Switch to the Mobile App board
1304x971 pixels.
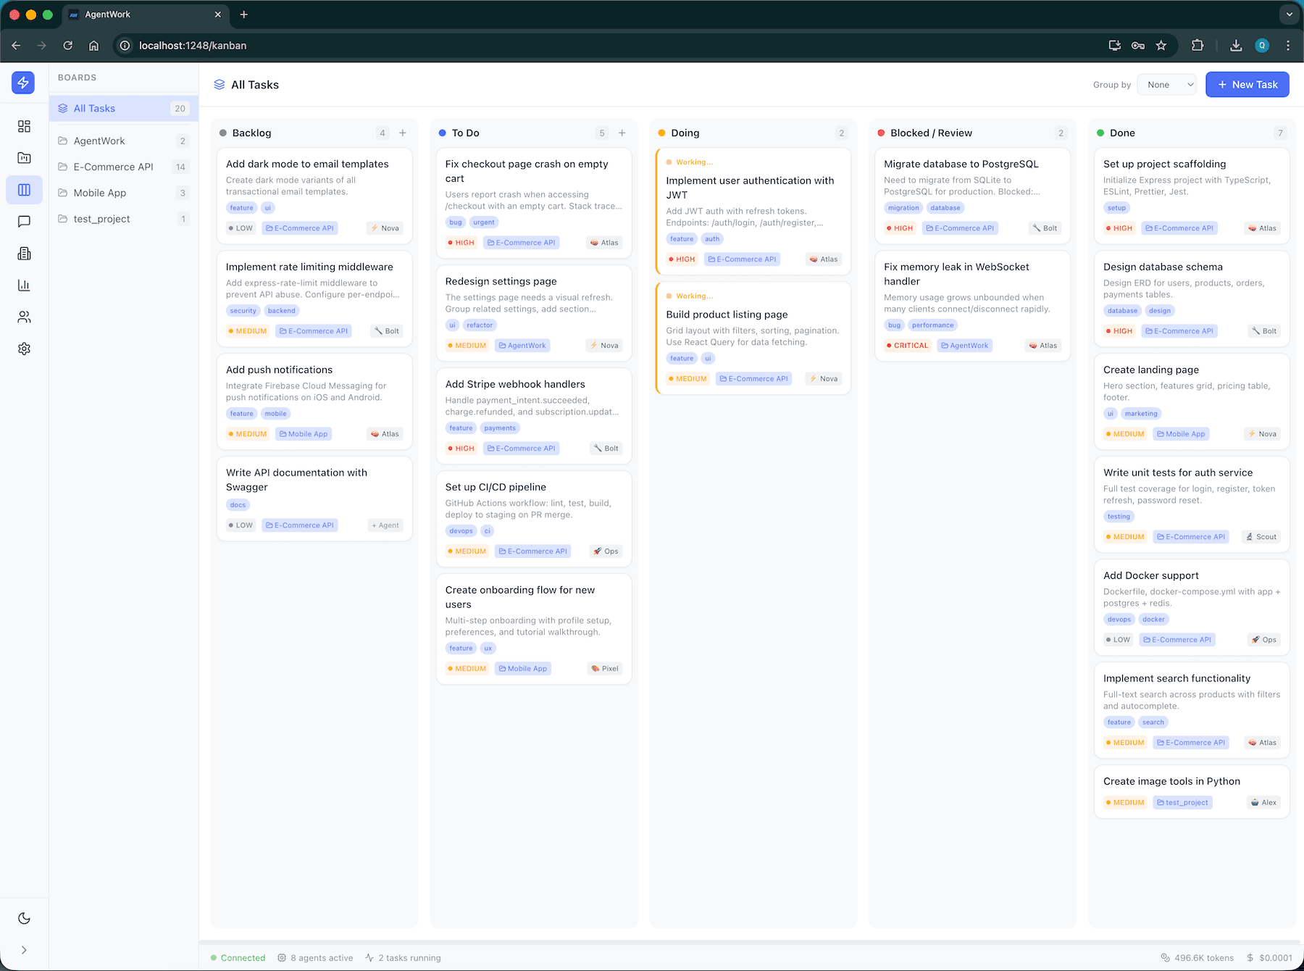coord(99,193)
